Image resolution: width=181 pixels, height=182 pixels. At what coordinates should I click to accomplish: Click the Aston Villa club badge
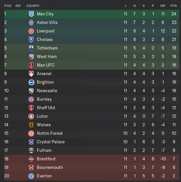coord(31,23)
